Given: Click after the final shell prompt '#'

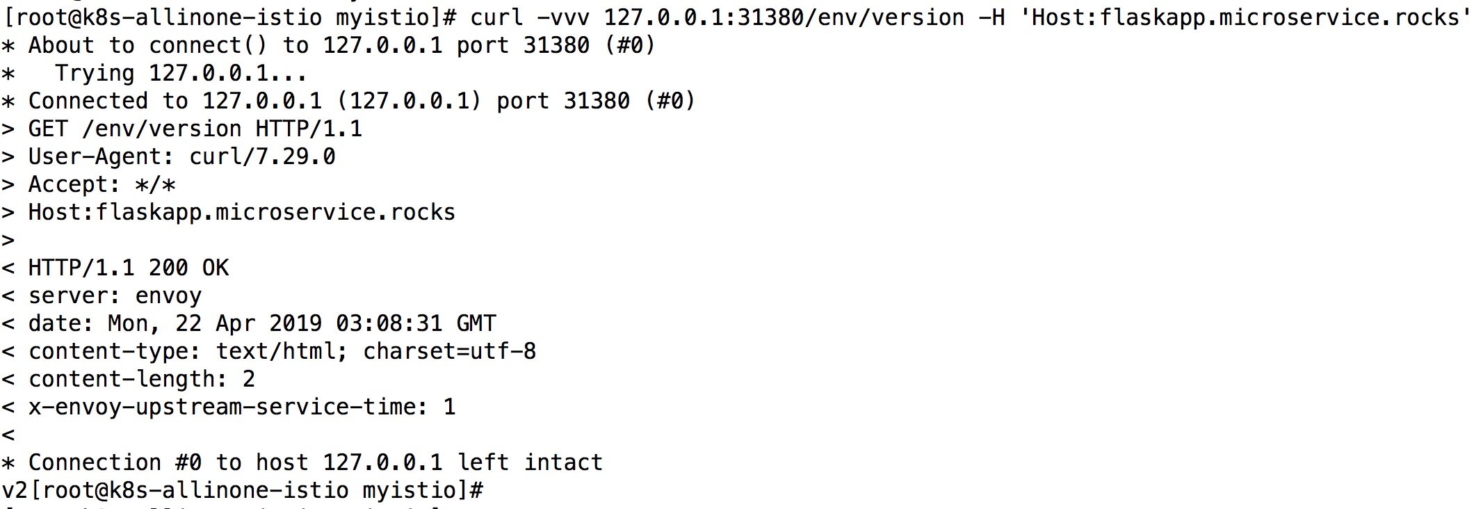Looking at the screenshot, I should [491, 490].
